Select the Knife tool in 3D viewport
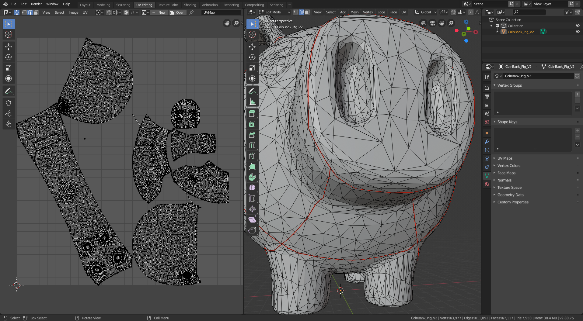Image resolution: width=583 pixels, height=321 pixels. [252, 156]
